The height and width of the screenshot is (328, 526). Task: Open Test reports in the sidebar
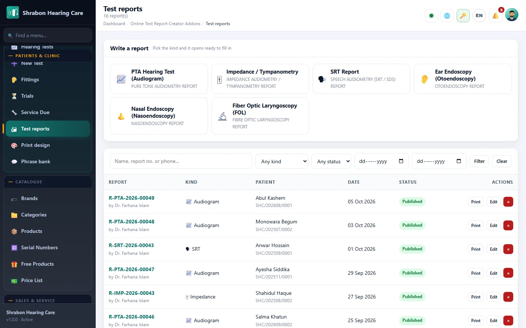point(48,129)
